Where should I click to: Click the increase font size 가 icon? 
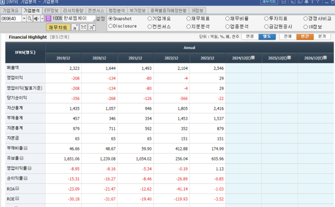(92, 27)
